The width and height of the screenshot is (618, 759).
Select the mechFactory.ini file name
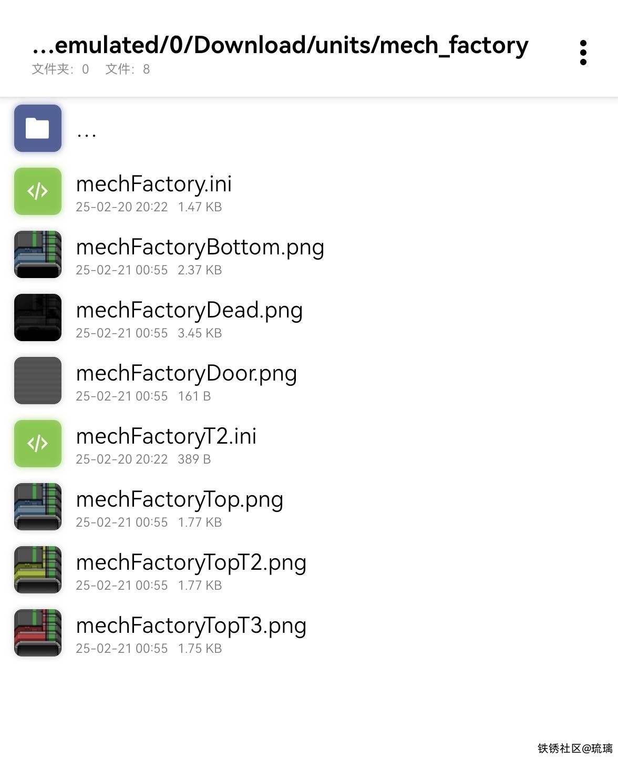[154, 184]
